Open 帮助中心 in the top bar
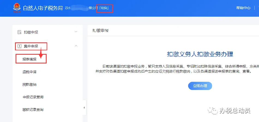The width and height of the screenshot is (259, 122). pyautogui.click(x=243, y=8)
